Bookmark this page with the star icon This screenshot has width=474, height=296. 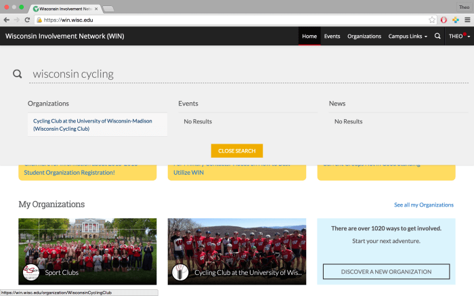pyautogui.click(x=432, y=20)
